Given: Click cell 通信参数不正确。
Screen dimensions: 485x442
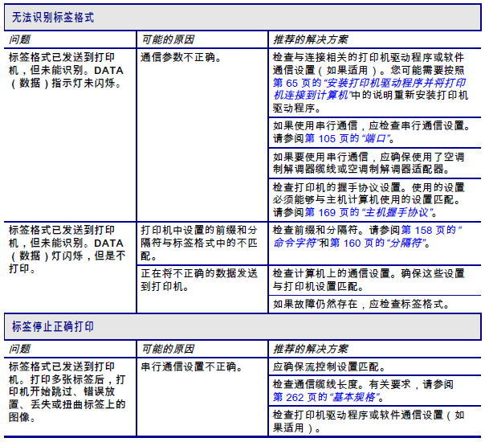Looking at the screenshot, I should pos(202,135).
